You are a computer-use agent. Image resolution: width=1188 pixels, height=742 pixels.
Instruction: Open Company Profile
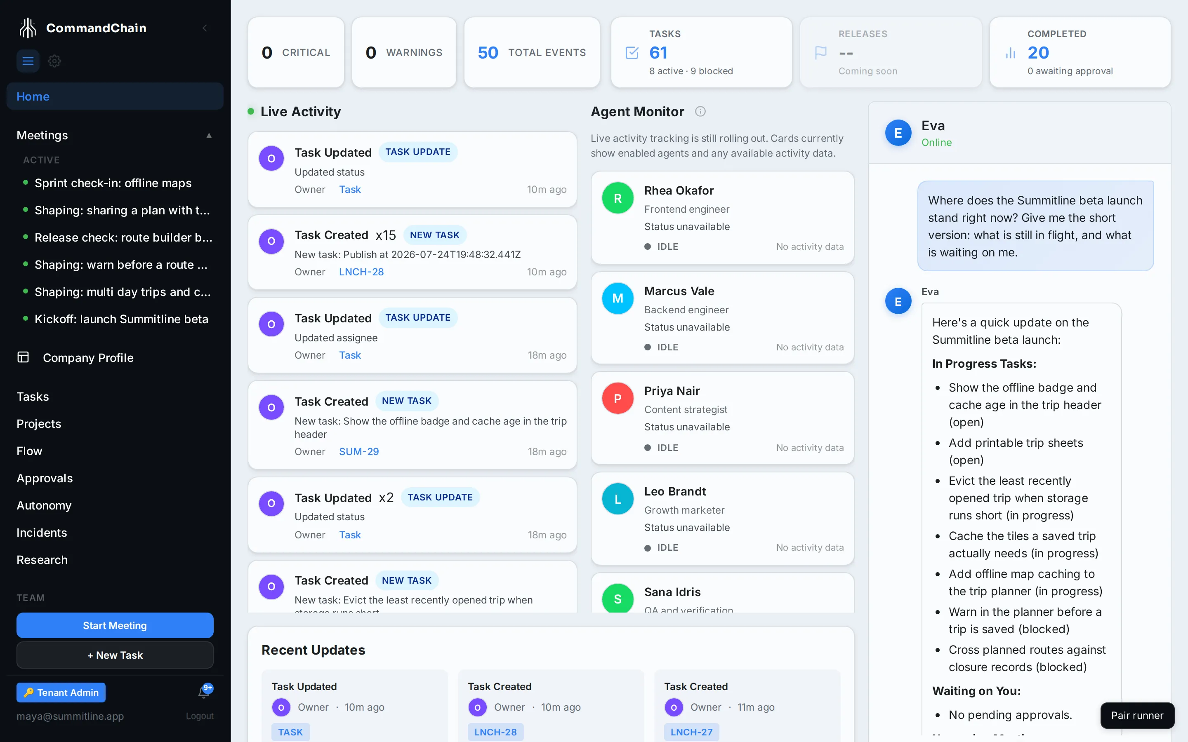pyautogui.click(x=88, y=357)
